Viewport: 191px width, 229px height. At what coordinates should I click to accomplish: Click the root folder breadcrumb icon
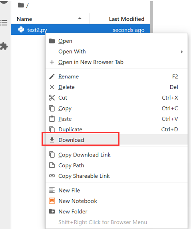tap(21, 5)
